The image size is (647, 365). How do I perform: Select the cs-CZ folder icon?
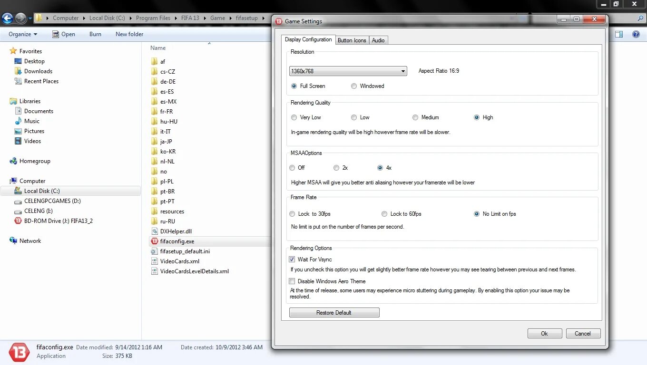[154, 72]
